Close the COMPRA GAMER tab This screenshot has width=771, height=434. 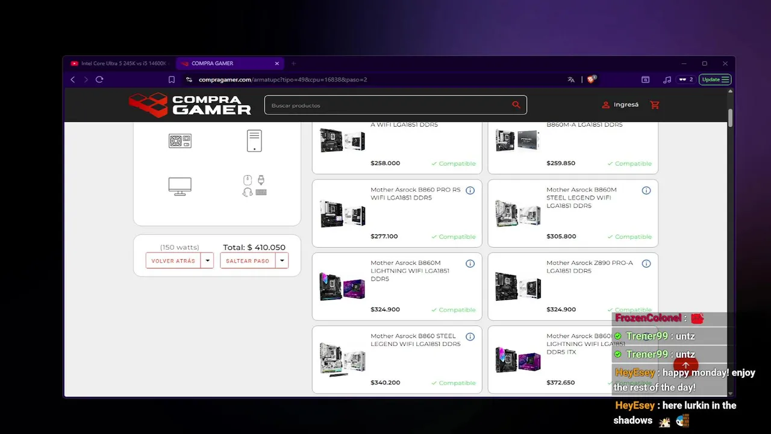click(277, 63)
